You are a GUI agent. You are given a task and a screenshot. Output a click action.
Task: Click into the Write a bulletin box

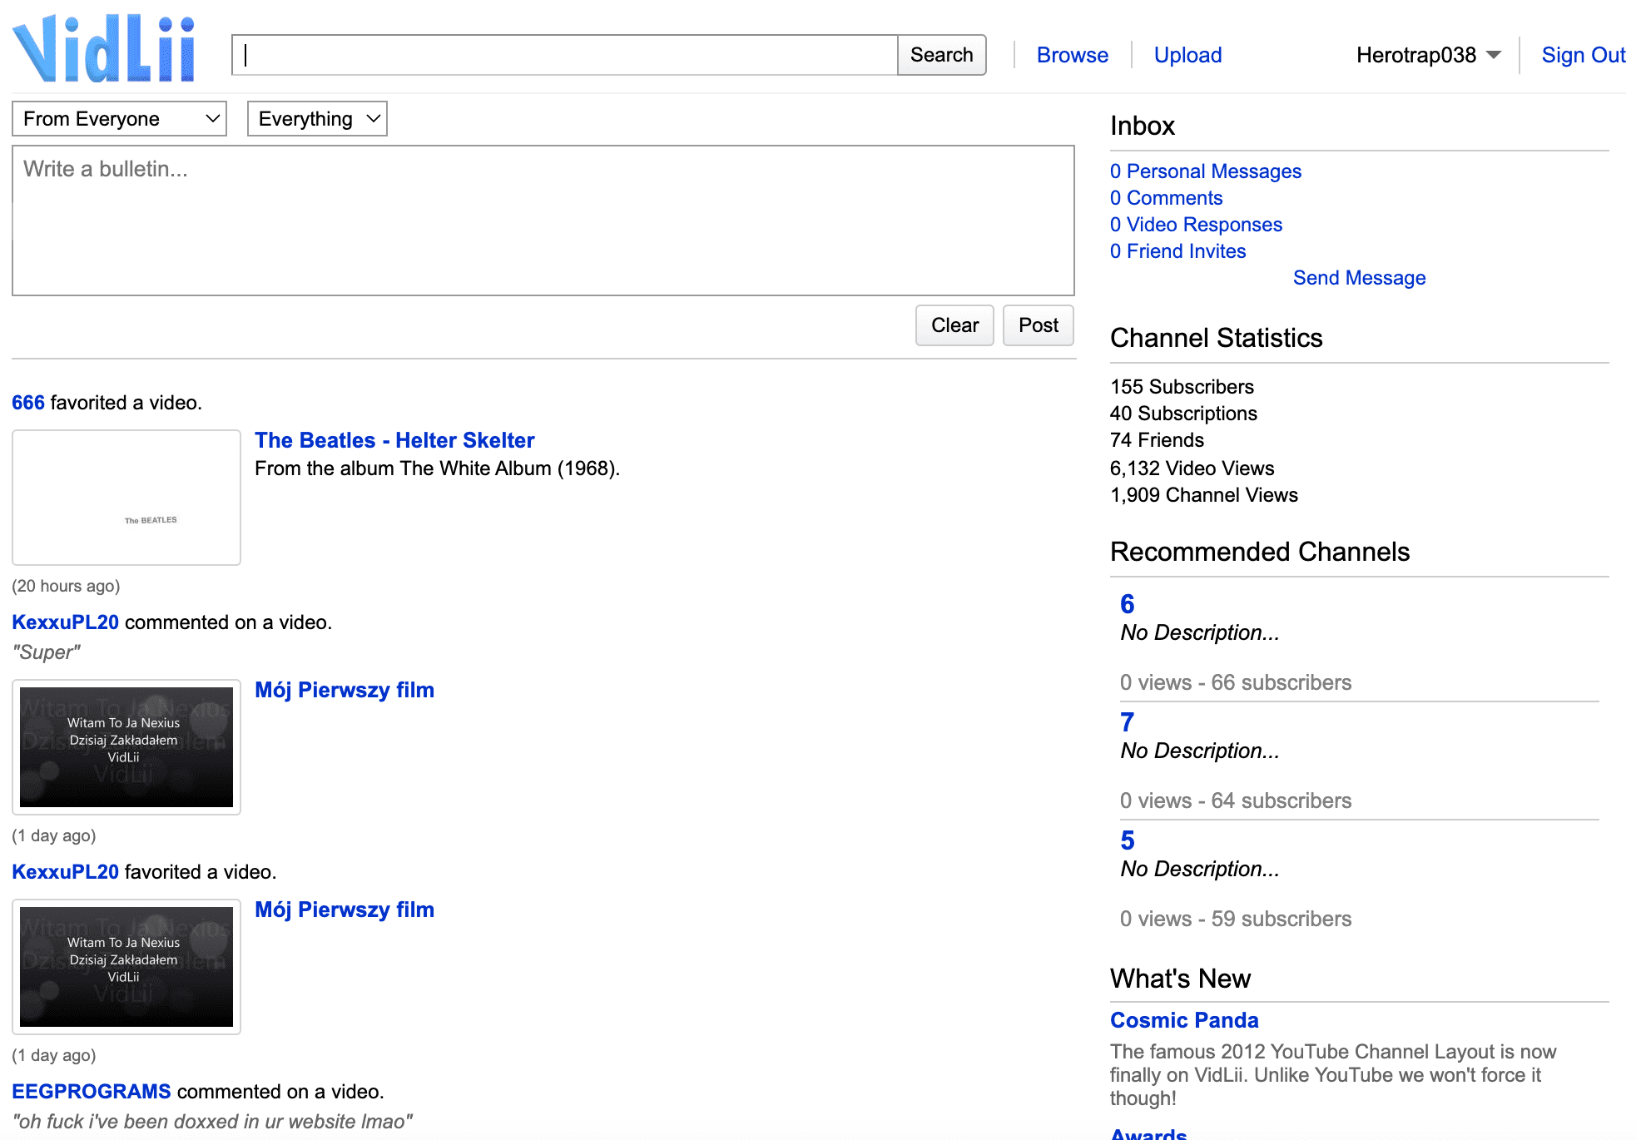click(x=543, y=221)
